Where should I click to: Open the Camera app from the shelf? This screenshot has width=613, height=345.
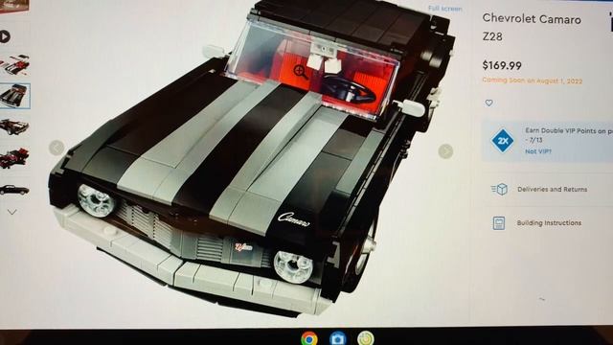click(x=337, y=338)
